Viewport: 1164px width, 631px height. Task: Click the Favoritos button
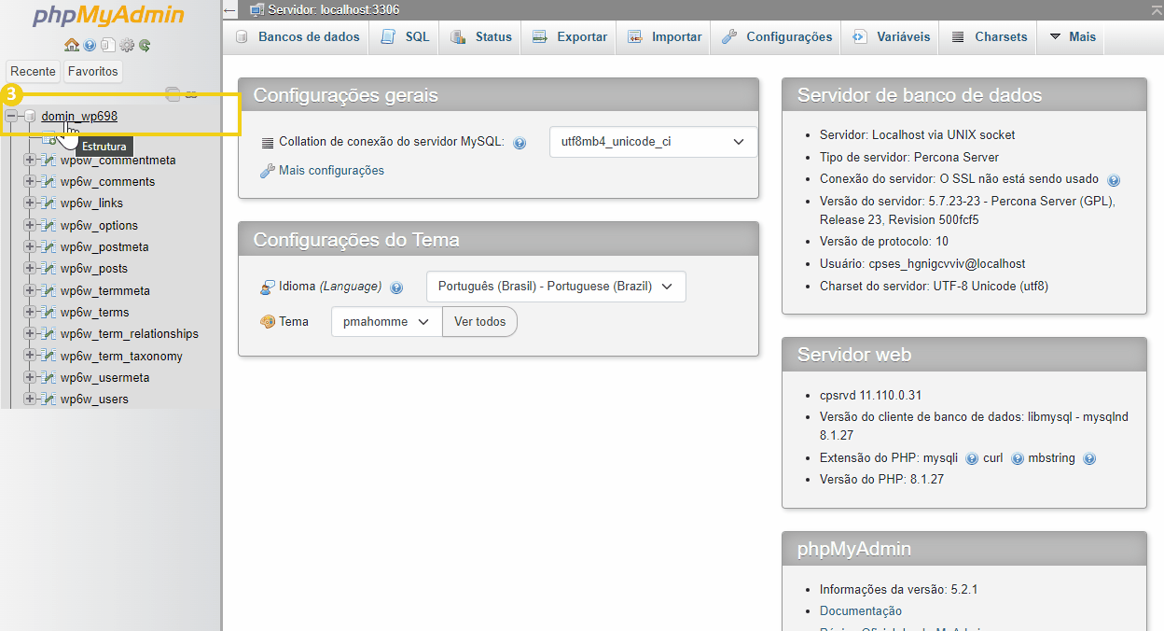point(93,71)
